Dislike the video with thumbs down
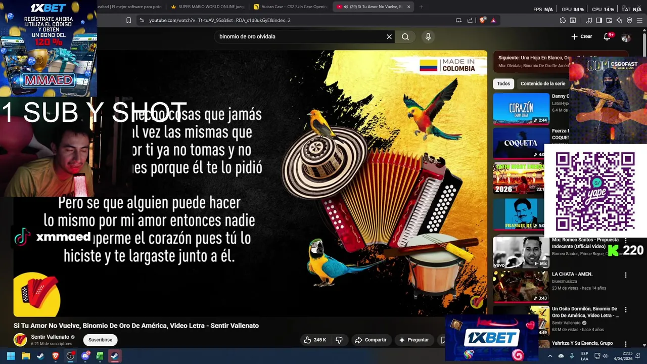Image resolution: width=647 pixels, height=364 pixels. (339, 340)
